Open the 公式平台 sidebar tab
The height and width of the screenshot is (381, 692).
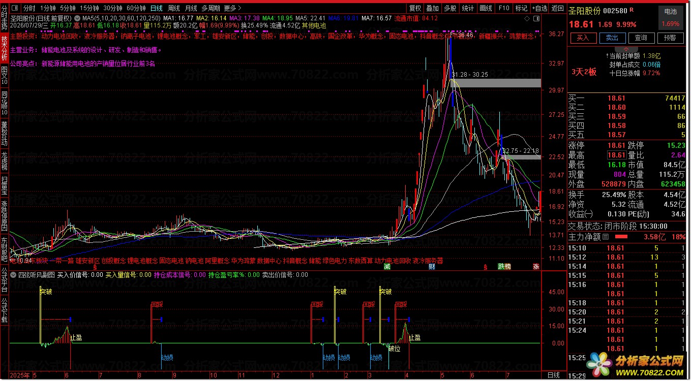[5, 280]
